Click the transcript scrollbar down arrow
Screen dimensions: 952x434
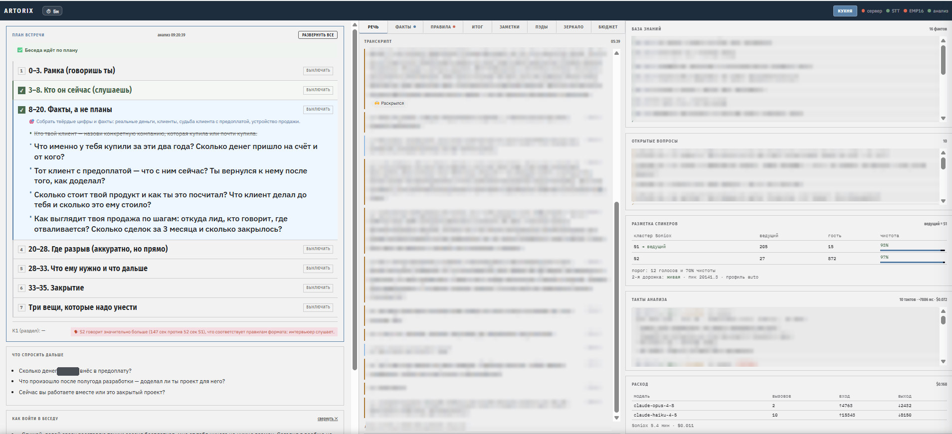click(616, 418)
